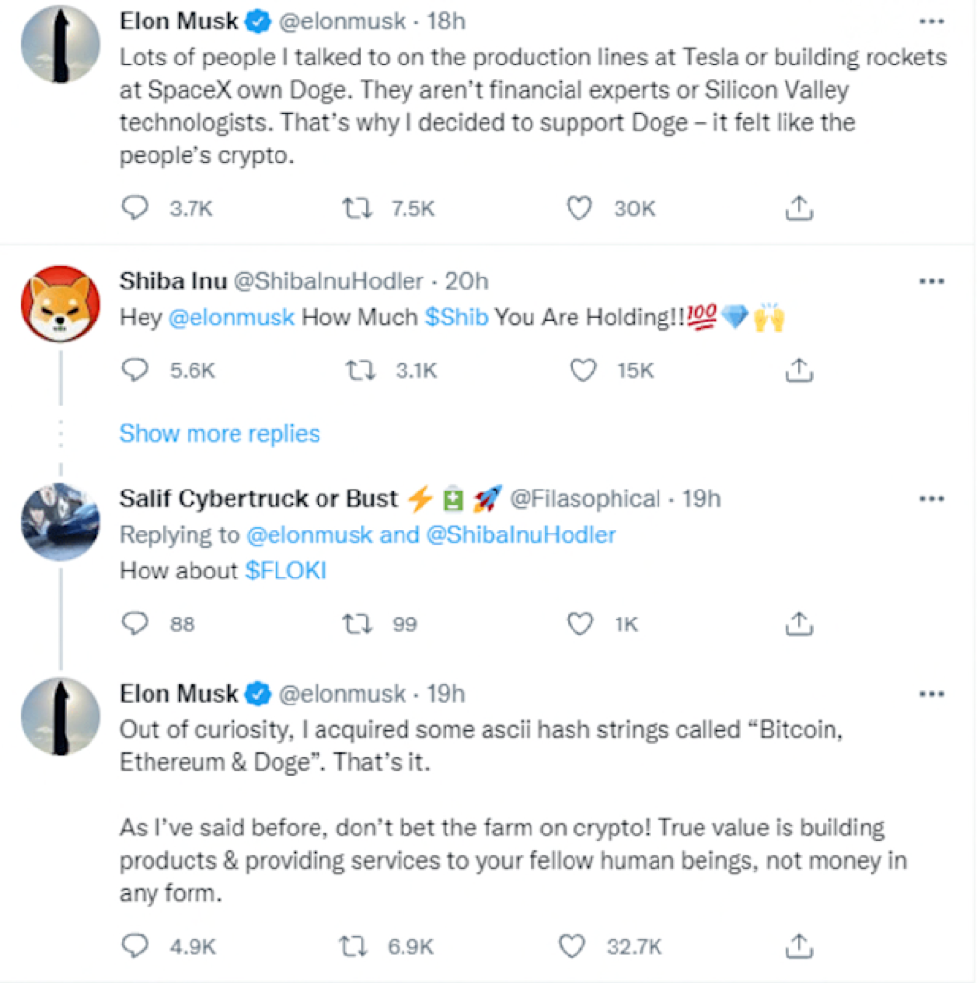Open more options on Salif's $FLOKI reply
The width and height of the screenshot is (977, 983).
(x=932, y=499)
